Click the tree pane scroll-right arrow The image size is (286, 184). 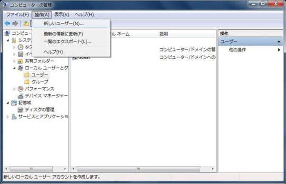(x=65, y=169)
